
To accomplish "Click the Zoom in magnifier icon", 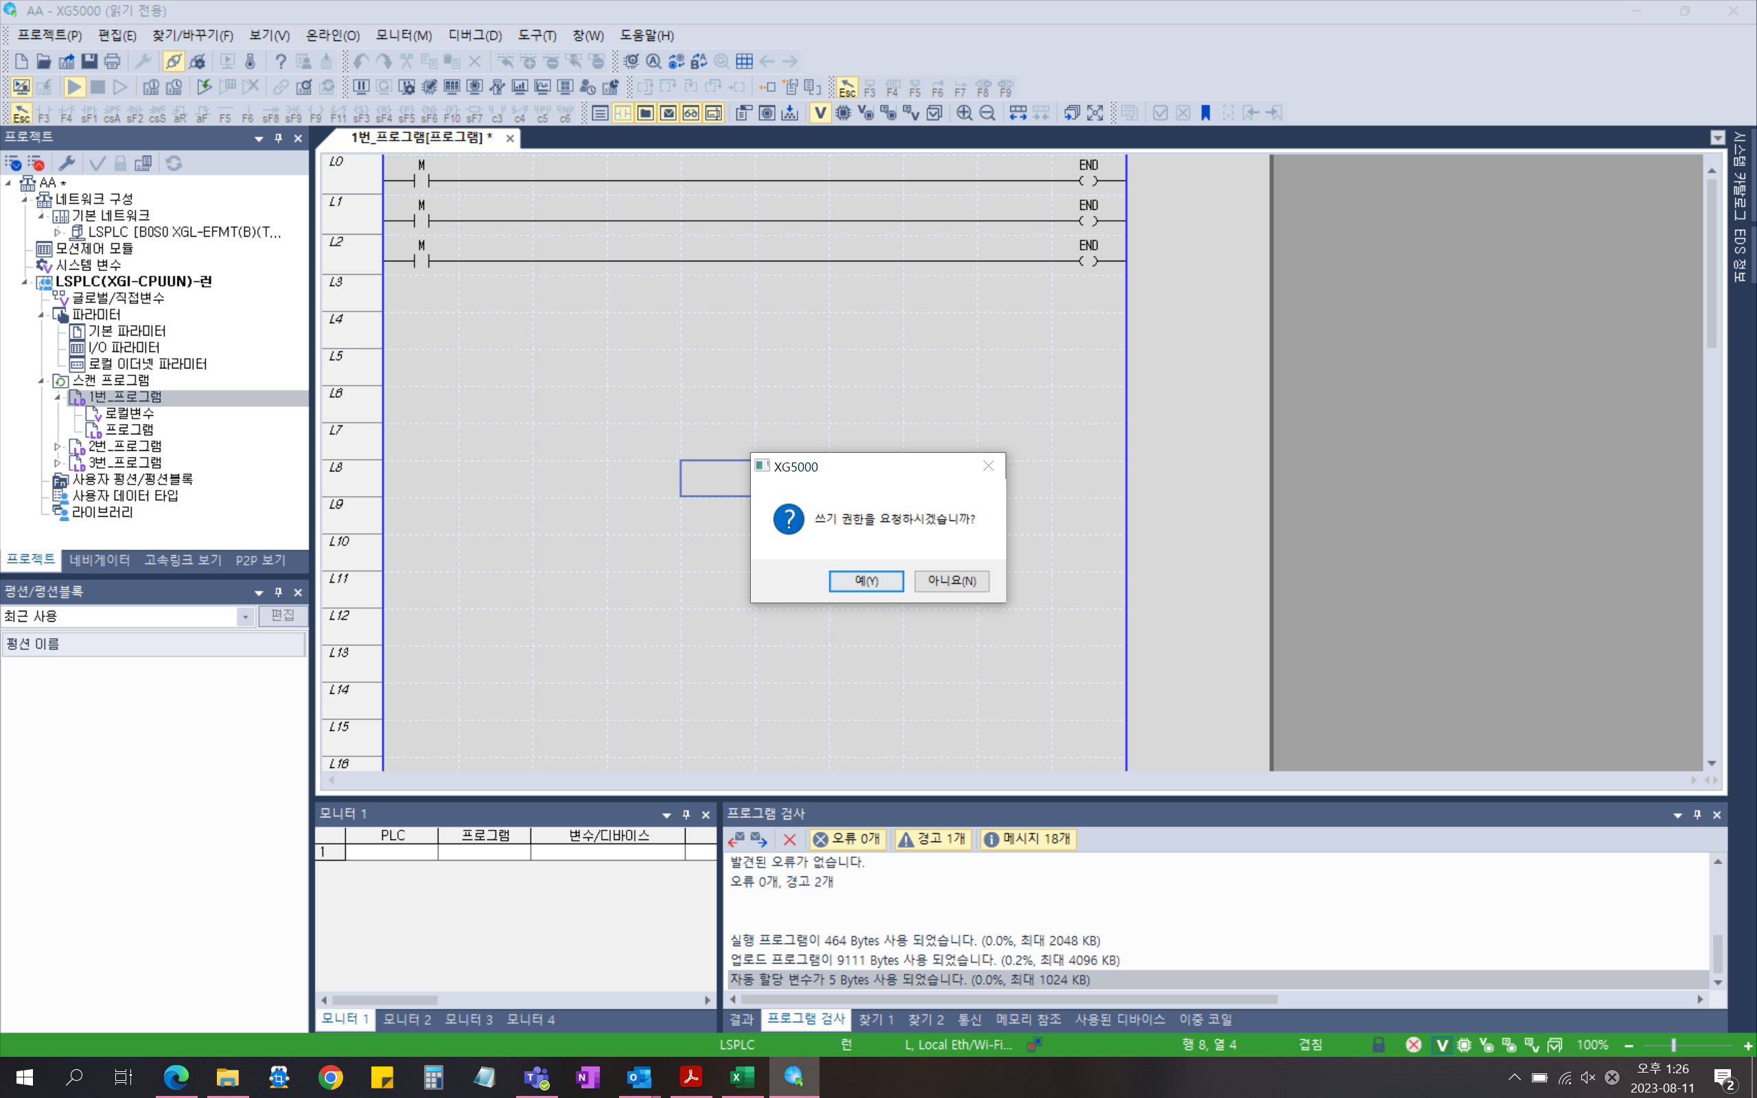I will coord(966,113).
